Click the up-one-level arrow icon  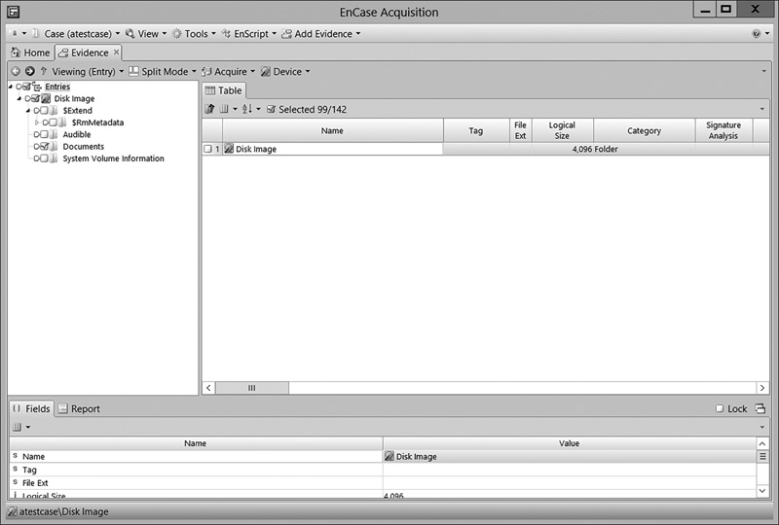[44, 71]
